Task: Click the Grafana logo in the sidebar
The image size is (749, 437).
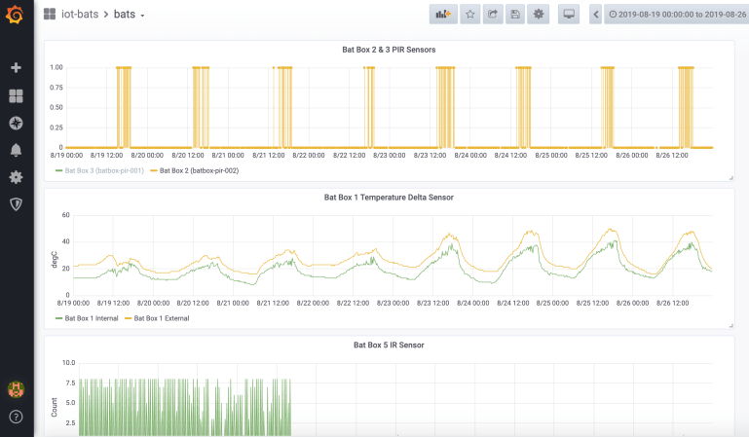Action: click(x=16, y=15)
